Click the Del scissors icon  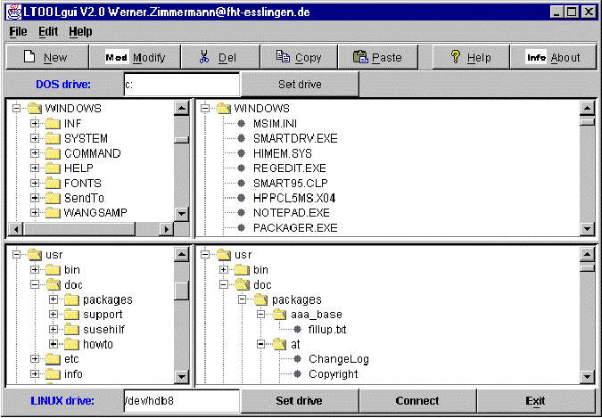pos(204,57)
